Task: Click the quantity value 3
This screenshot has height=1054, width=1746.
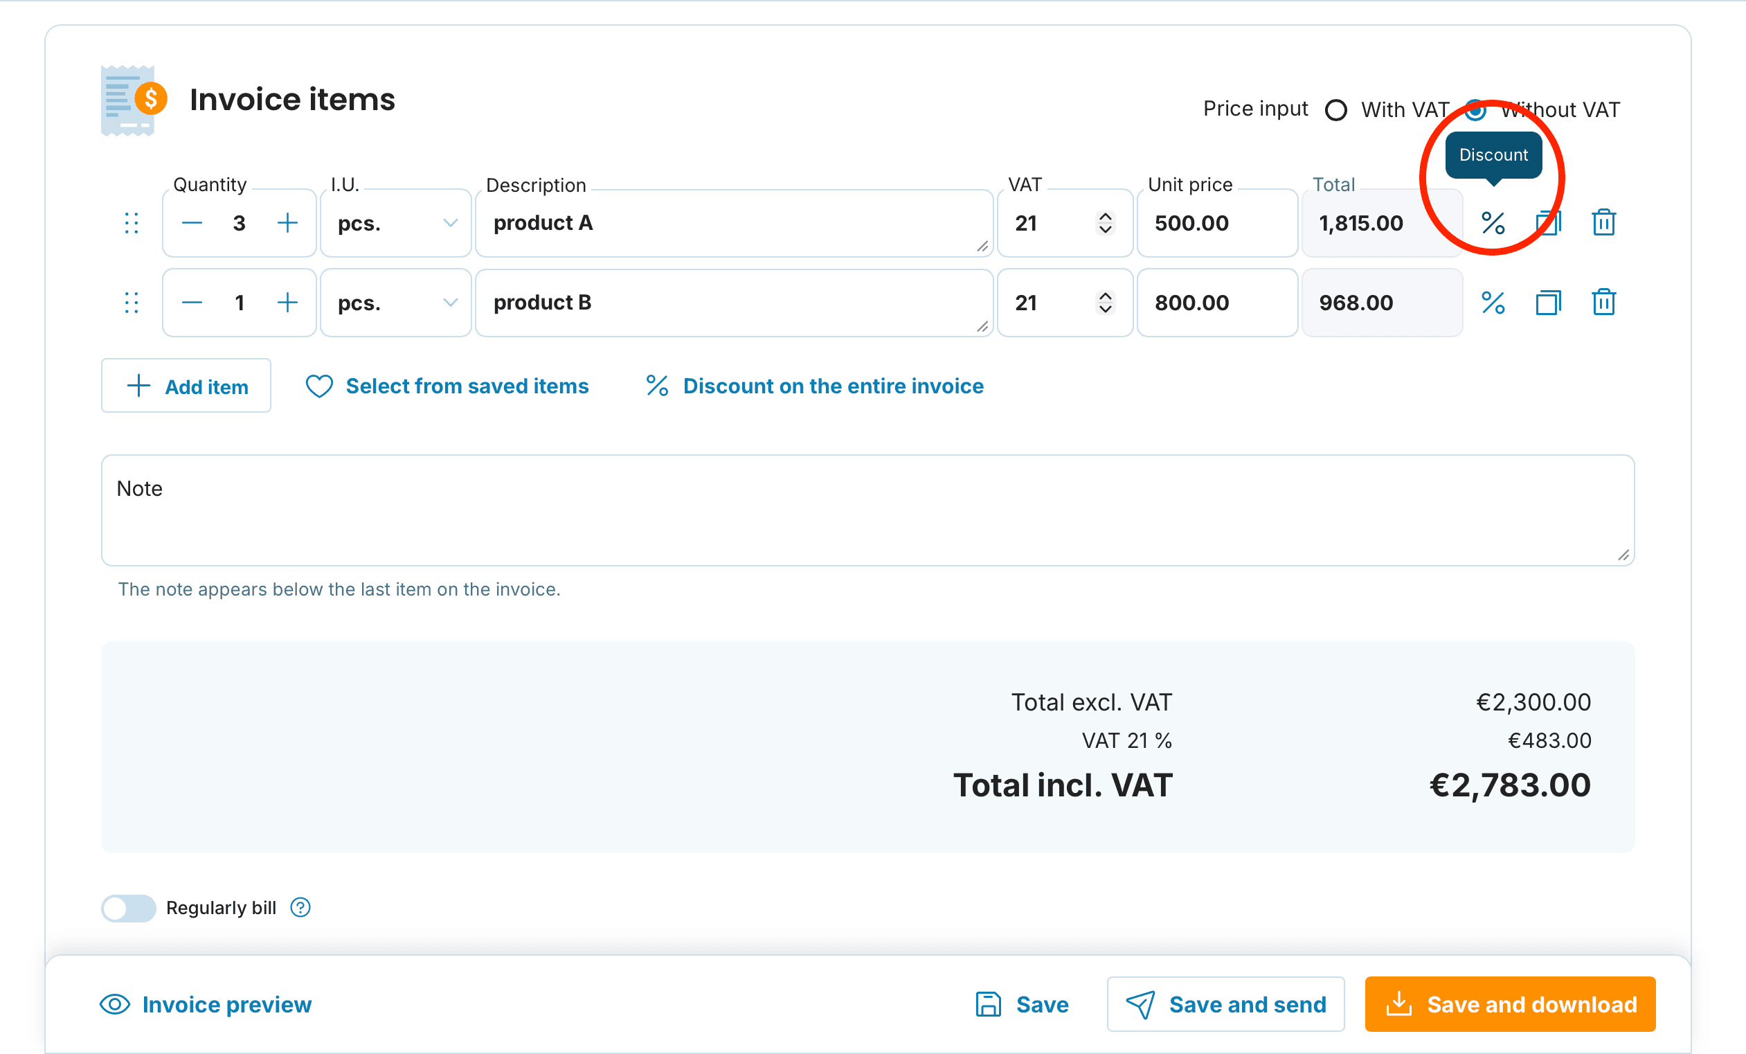Action: 240,223
